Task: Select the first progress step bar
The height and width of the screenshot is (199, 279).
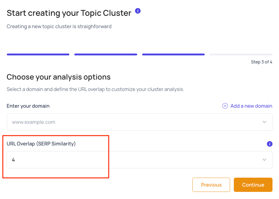Action: click(38, 54)
